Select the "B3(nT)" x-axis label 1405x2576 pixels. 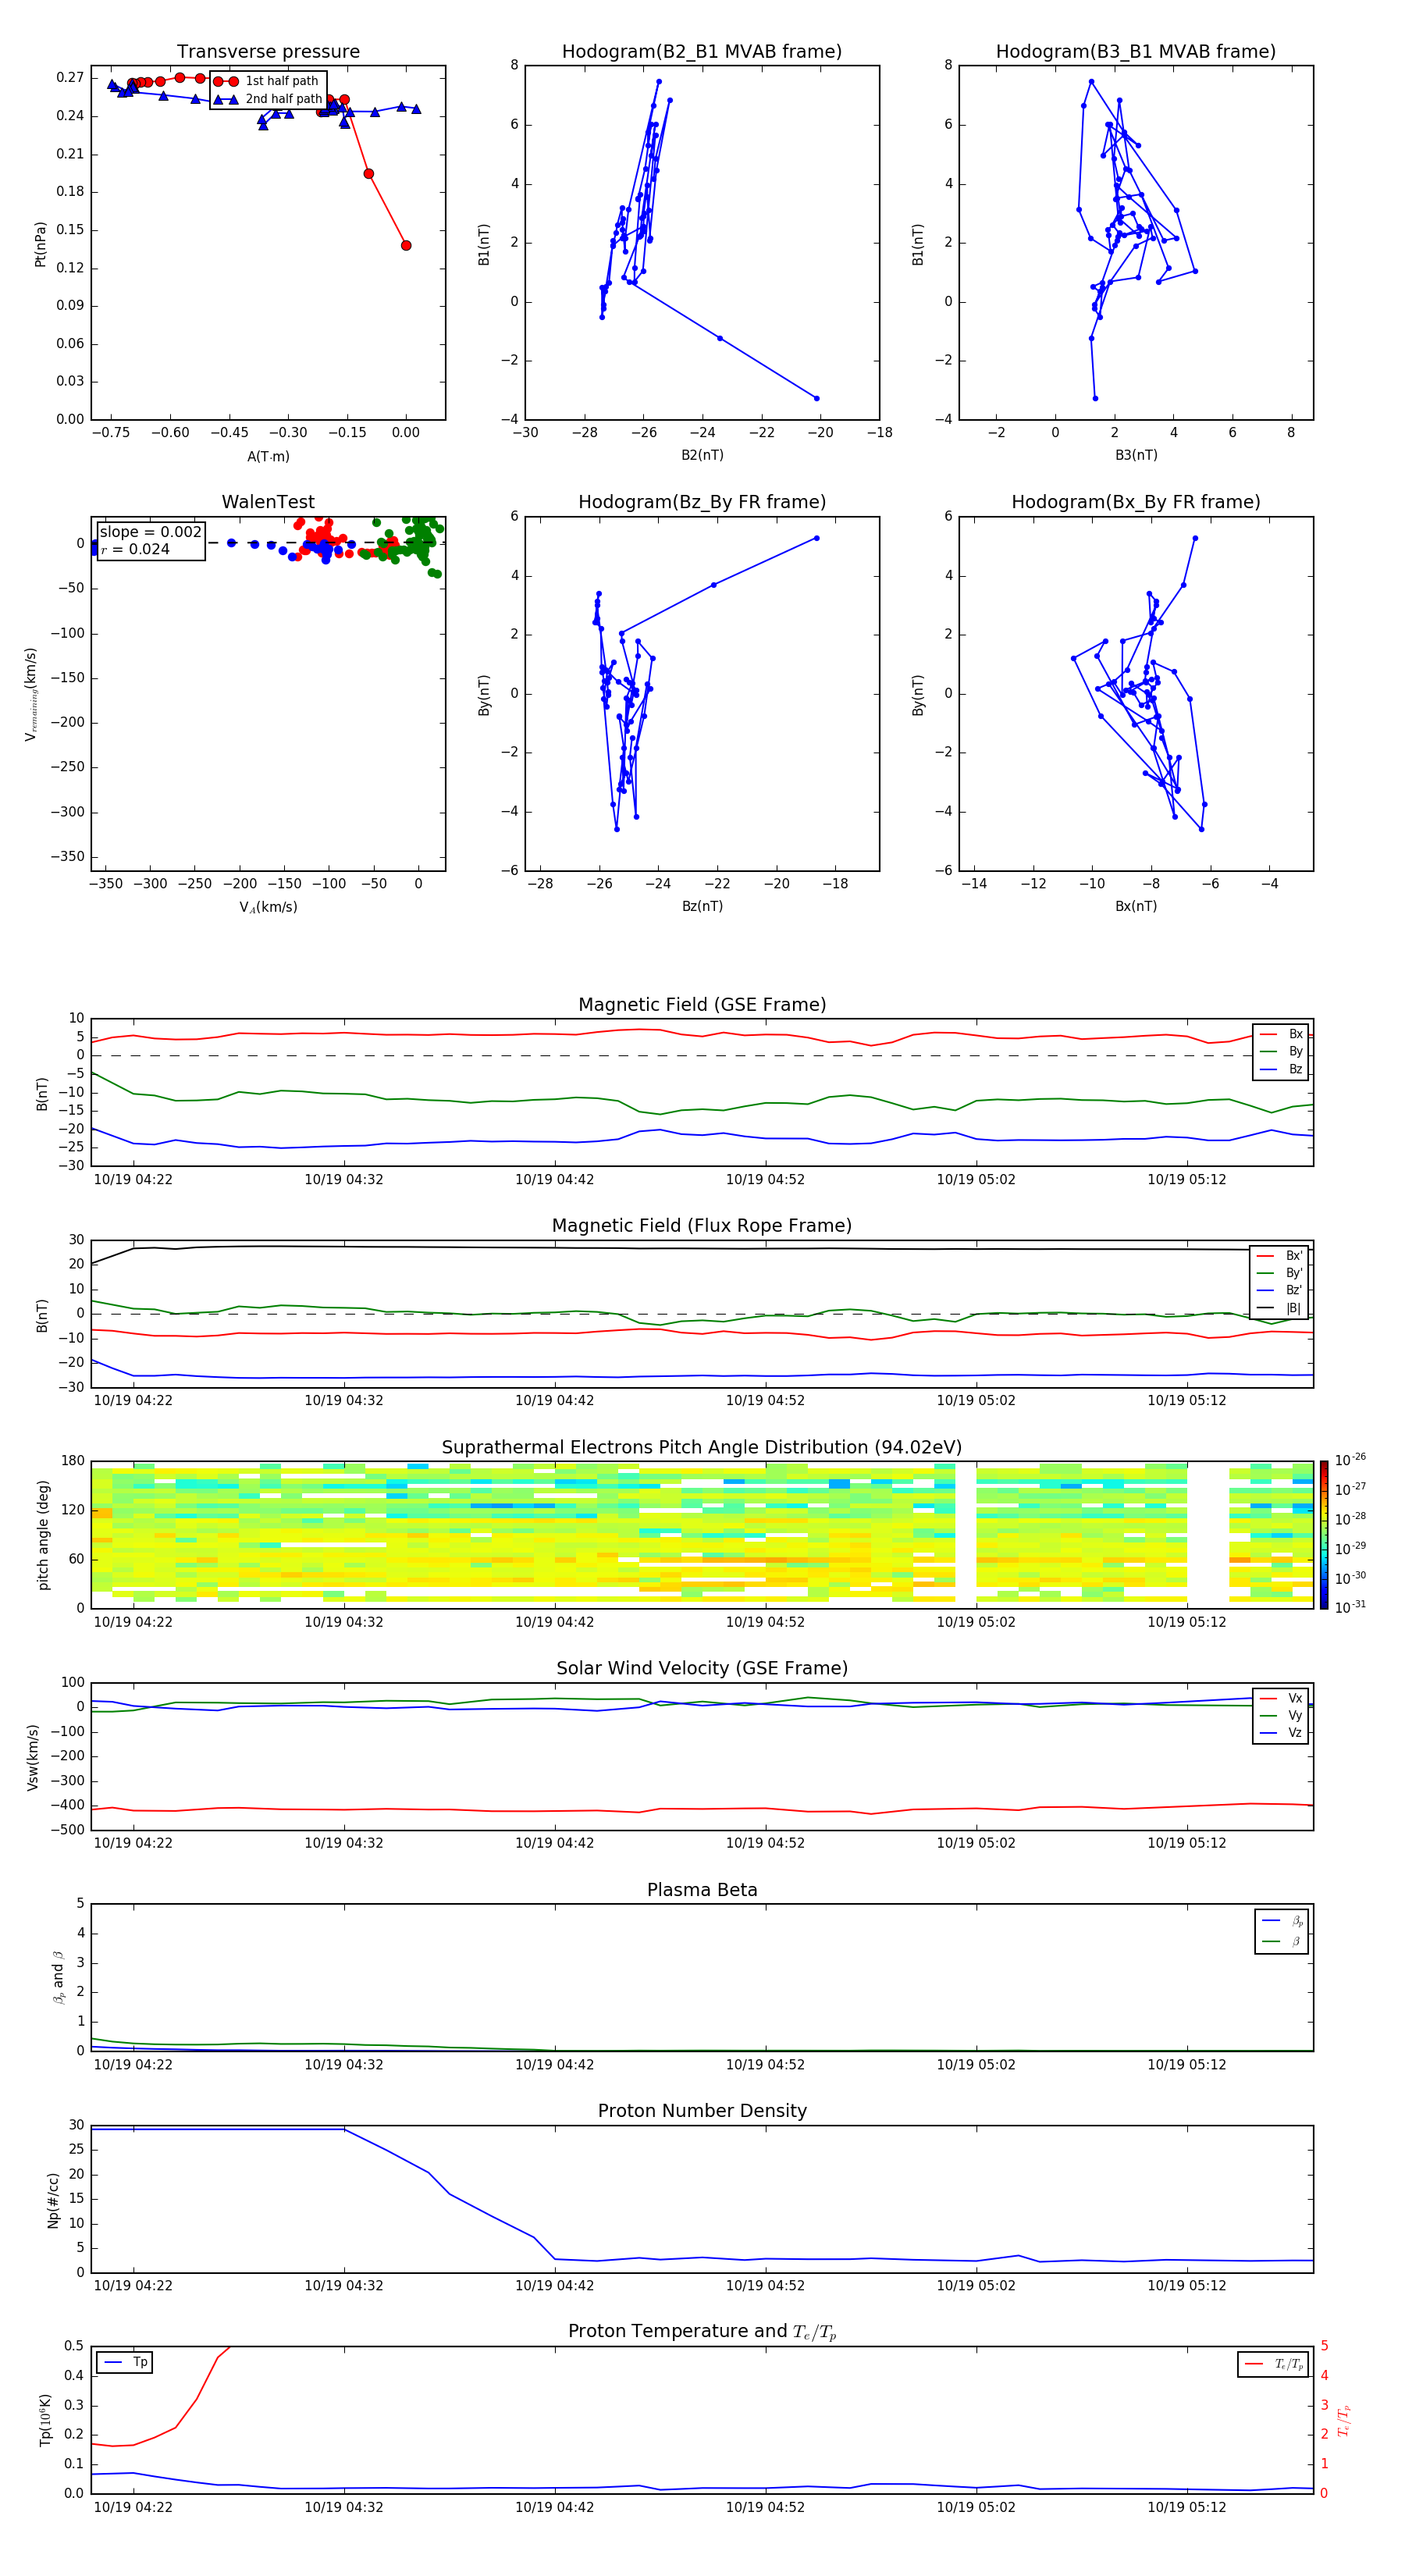tap(1136, 455)
